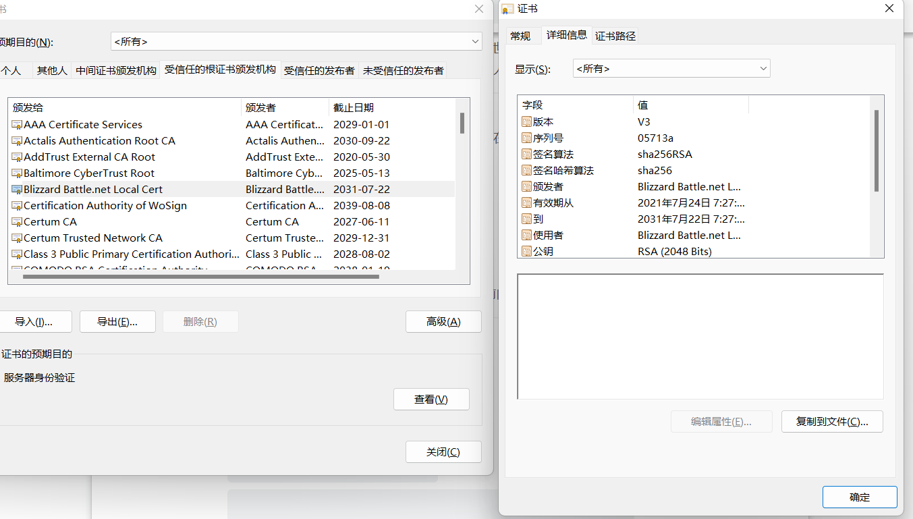Click the certificate icon beside Blizzard Battle.net Local Cert
Screen dimensions: 913x519
[17, 190]
